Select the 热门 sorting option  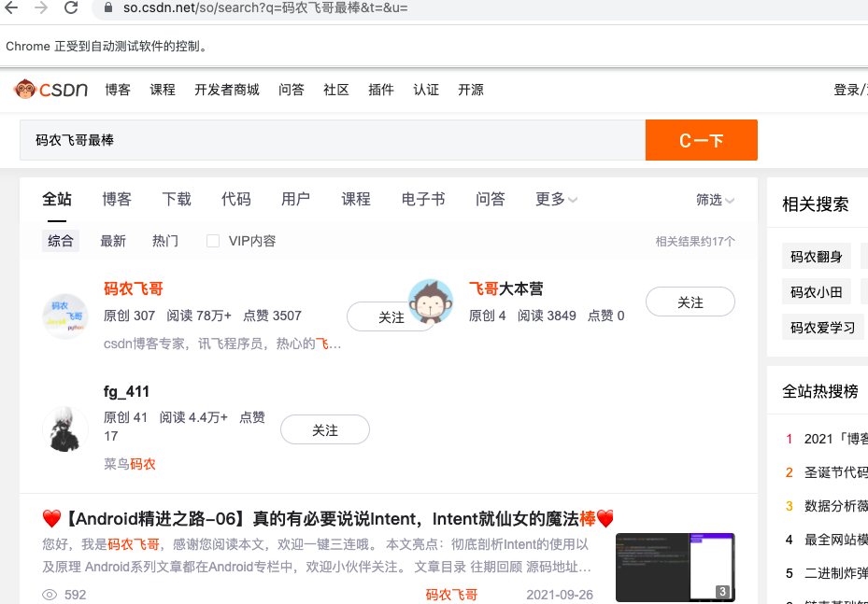pos(165,240)
